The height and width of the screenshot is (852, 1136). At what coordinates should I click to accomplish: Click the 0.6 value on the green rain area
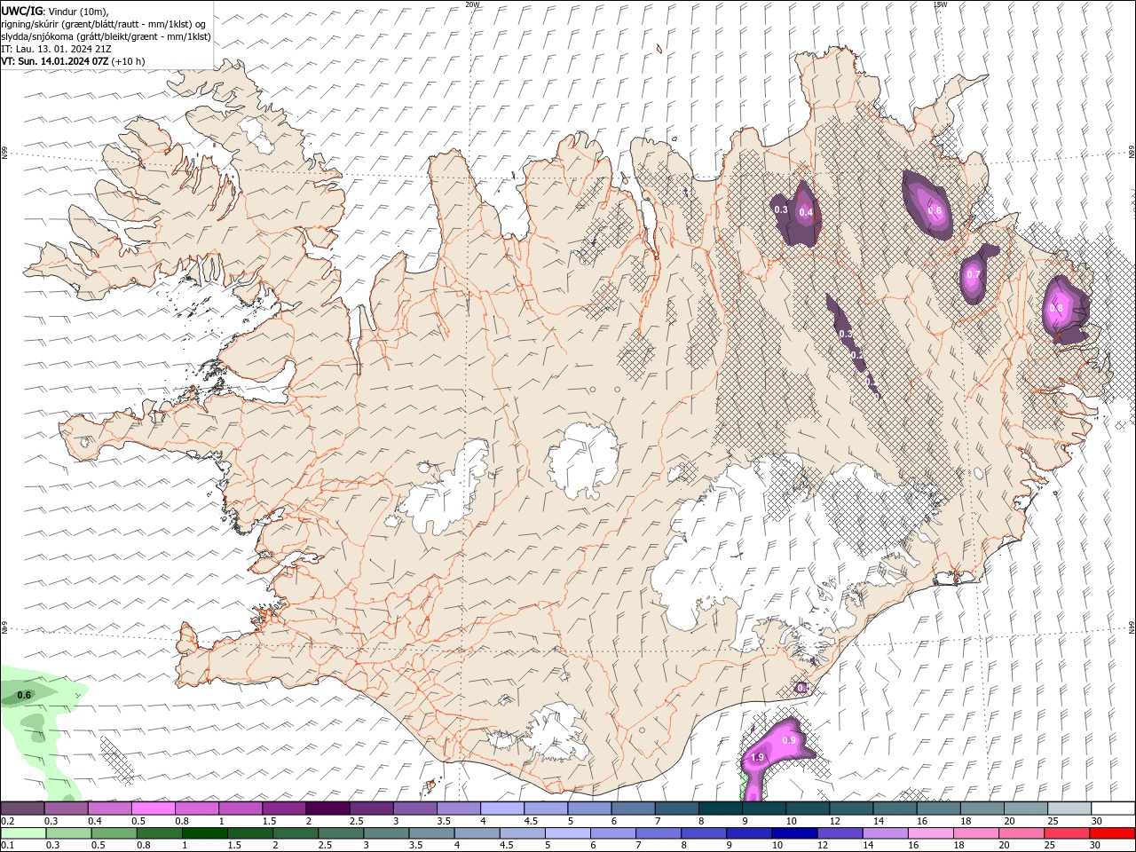[25, 695]
